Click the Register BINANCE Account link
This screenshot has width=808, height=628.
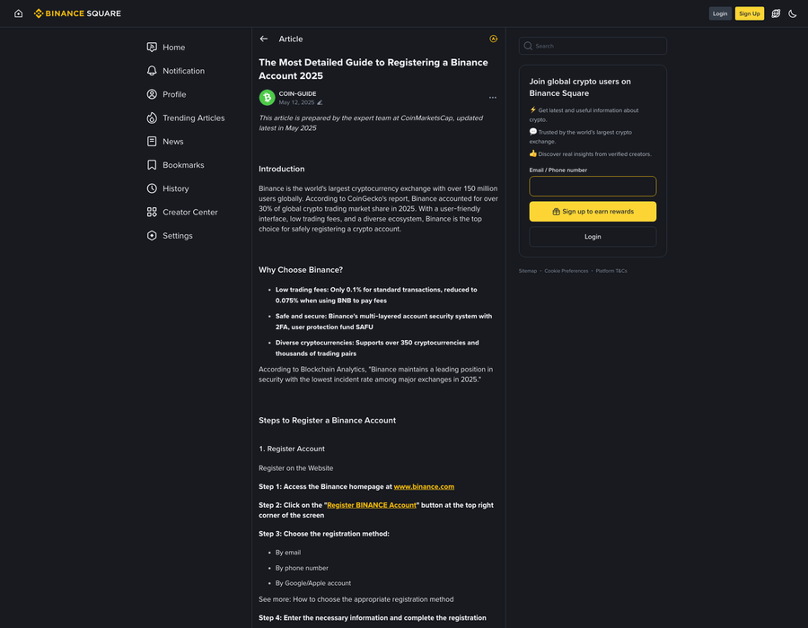point(372,505)
